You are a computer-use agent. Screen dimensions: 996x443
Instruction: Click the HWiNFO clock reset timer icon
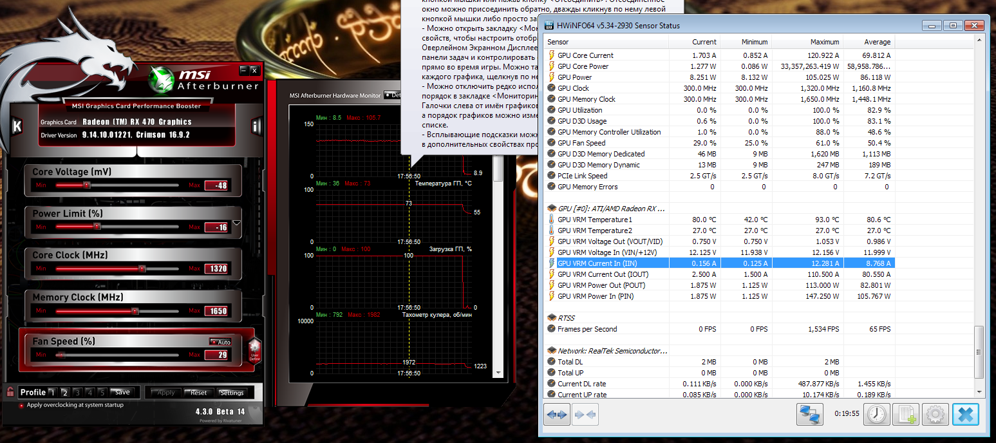click(x=876, y=415)
